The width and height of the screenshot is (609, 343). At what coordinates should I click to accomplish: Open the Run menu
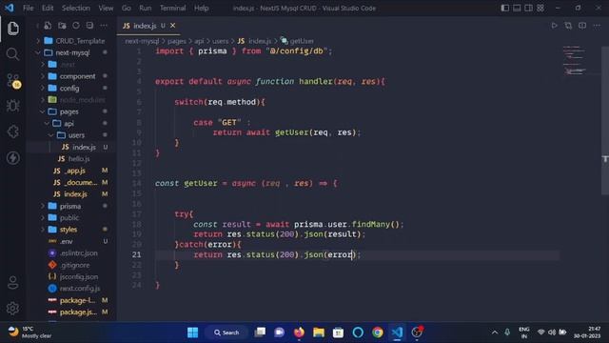[146, 8]
